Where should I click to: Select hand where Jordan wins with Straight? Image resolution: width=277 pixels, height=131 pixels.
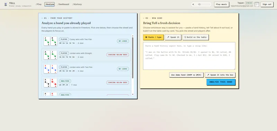pyautogui.click(x=86, y=55)
